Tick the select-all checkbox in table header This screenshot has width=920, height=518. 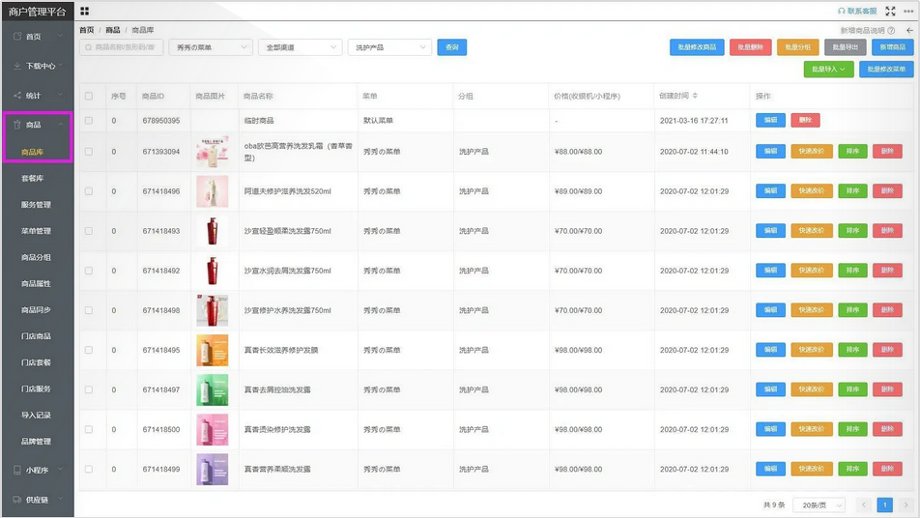[89, 97]
